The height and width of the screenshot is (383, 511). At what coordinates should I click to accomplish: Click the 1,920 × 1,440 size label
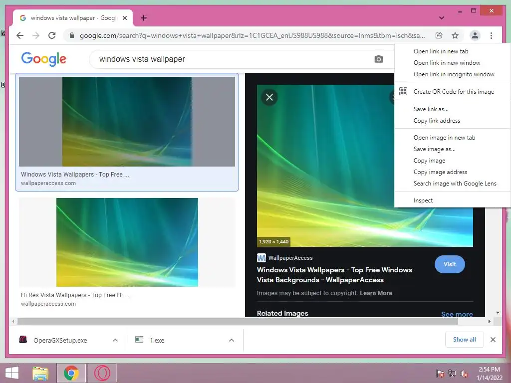point(274,241)
